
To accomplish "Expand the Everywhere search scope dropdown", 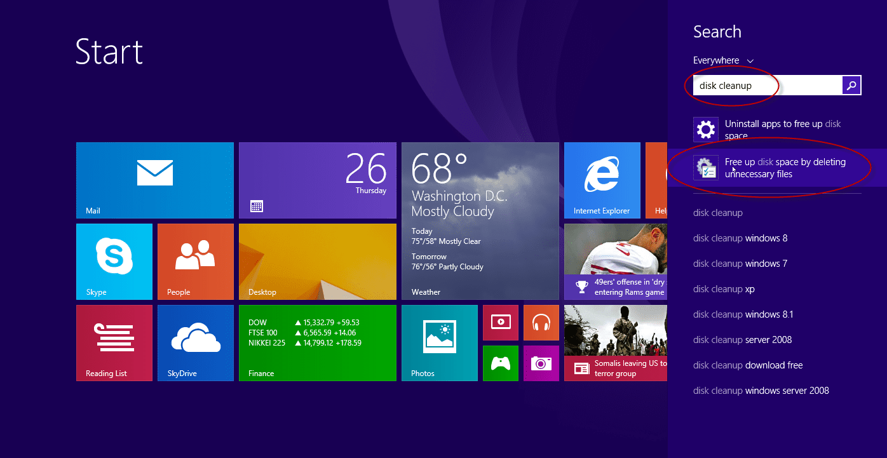I will (723, 60).
